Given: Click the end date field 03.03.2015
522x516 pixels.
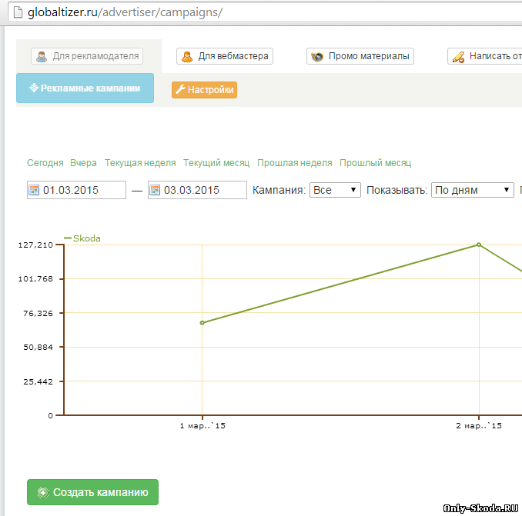Looking at the screenshot, I should coord(197,190).
